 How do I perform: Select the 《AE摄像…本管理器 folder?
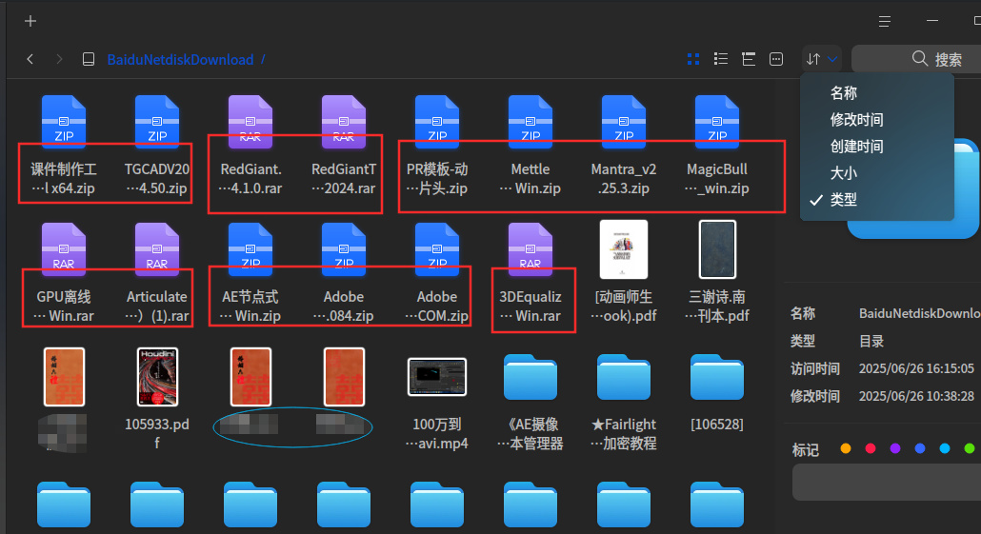tap(530, 402)
